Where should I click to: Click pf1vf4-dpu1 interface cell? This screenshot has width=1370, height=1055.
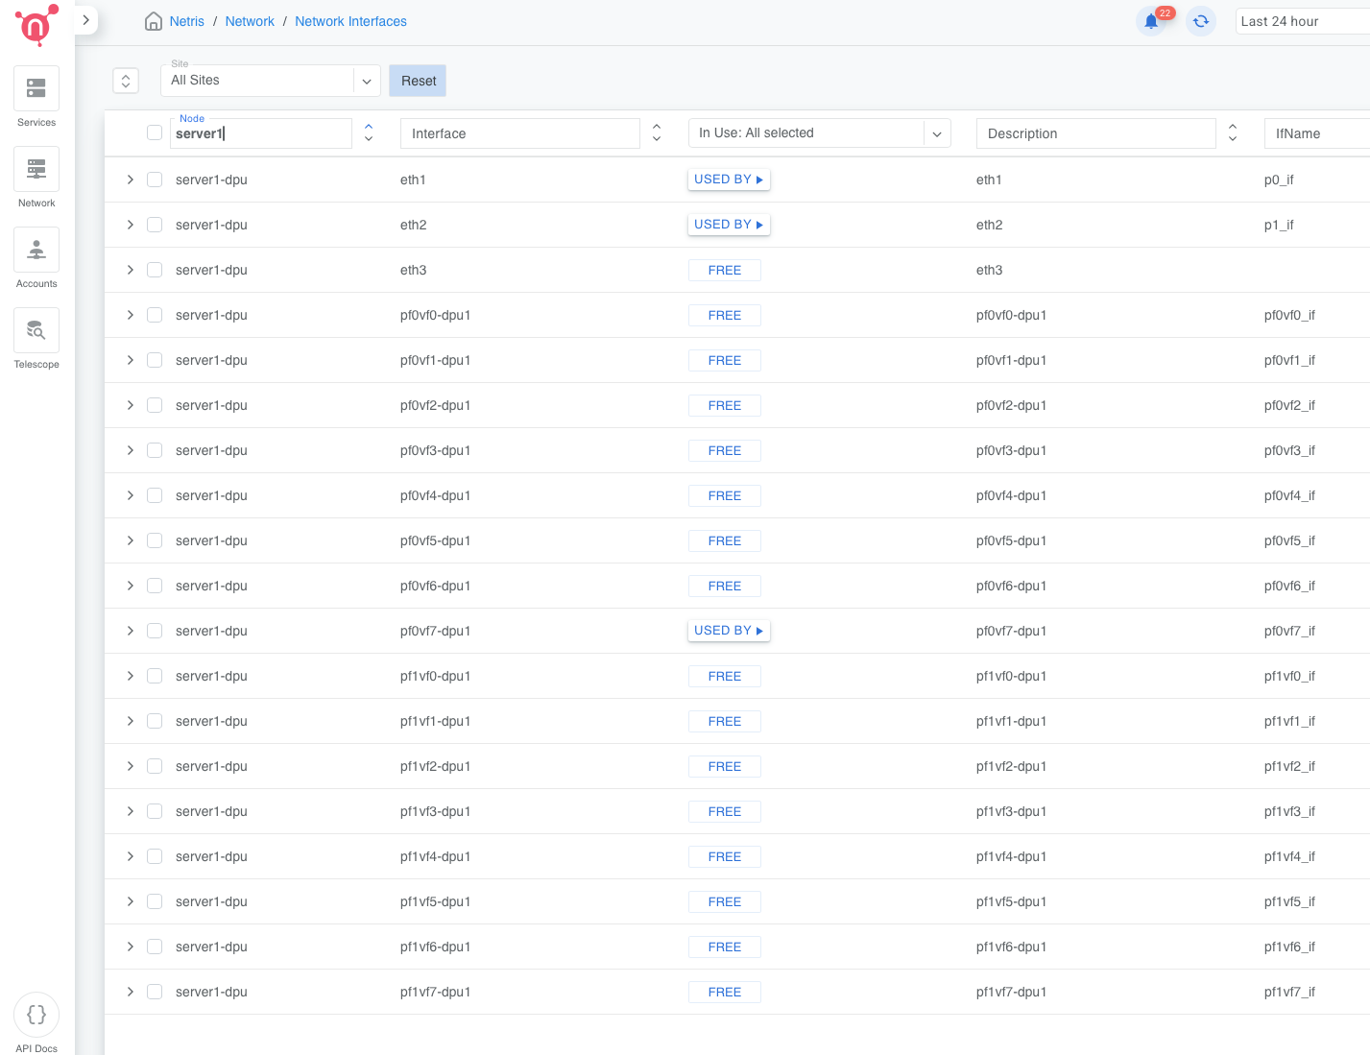tap(436, 856)
